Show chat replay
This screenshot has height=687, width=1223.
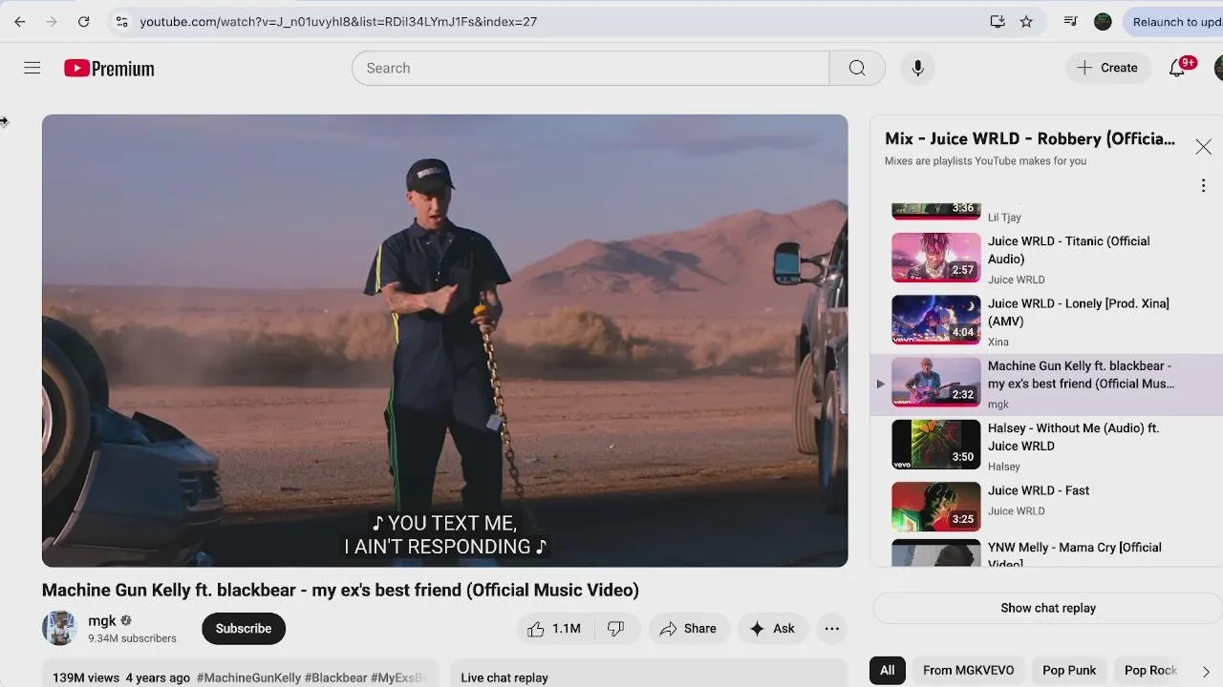(x=1048, y=608)
